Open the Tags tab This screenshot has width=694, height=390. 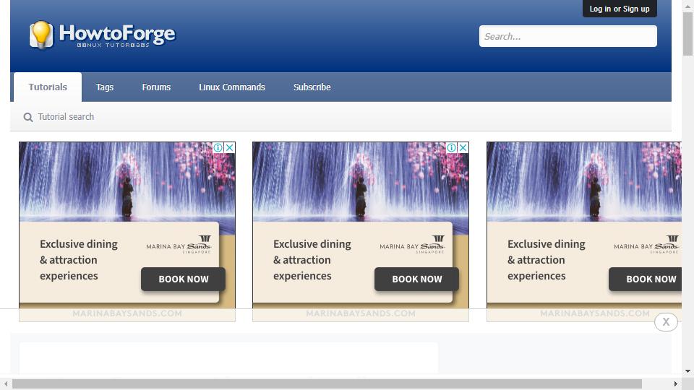(104, 87)
